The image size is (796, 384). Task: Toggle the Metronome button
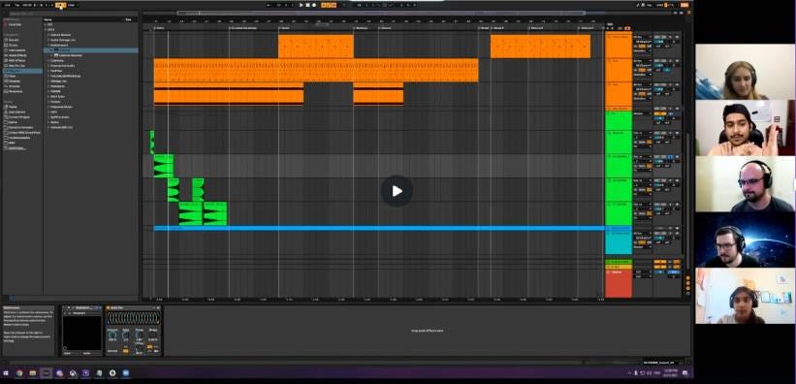pyautogui.click(x=60, y=5)
